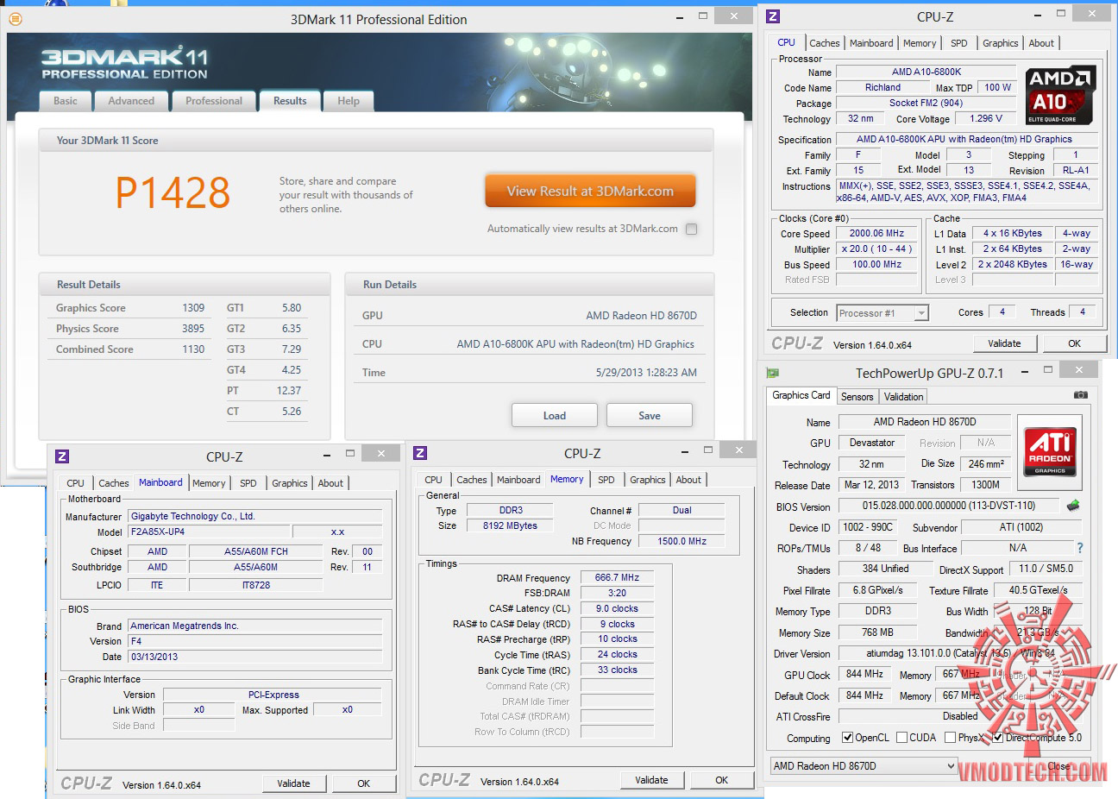Select the Results tab in 3DMark
Screen dimensions: 1118x799
pyautogui.click(x=290, y=101)
